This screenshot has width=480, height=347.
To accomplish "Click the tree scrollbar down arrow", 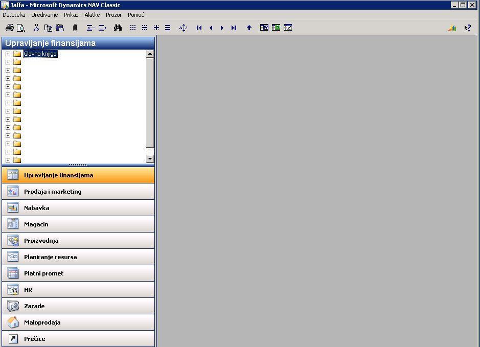I will [150, 158].
